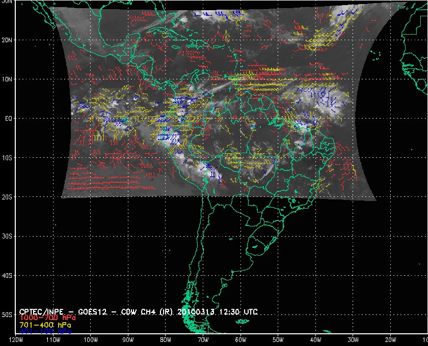Click the 10S latitude label
Screen dimensions: 428x346
coord(7,158)
